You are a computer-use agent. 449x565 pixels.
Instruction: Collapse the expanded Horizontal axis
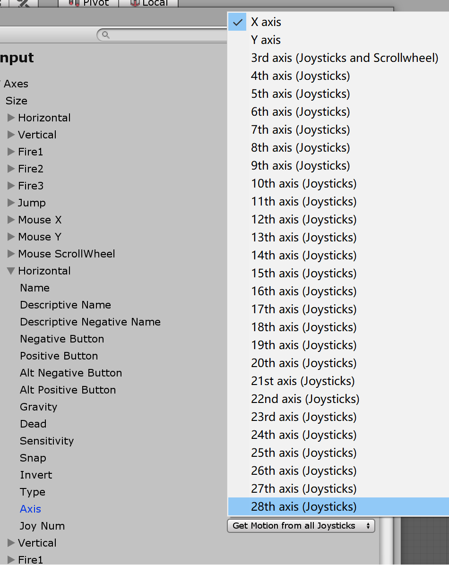[x=11, y=271]
